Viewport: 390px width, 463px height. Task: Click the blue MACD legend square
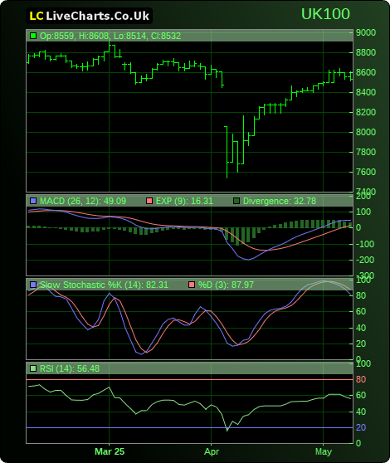pos(33,201)
